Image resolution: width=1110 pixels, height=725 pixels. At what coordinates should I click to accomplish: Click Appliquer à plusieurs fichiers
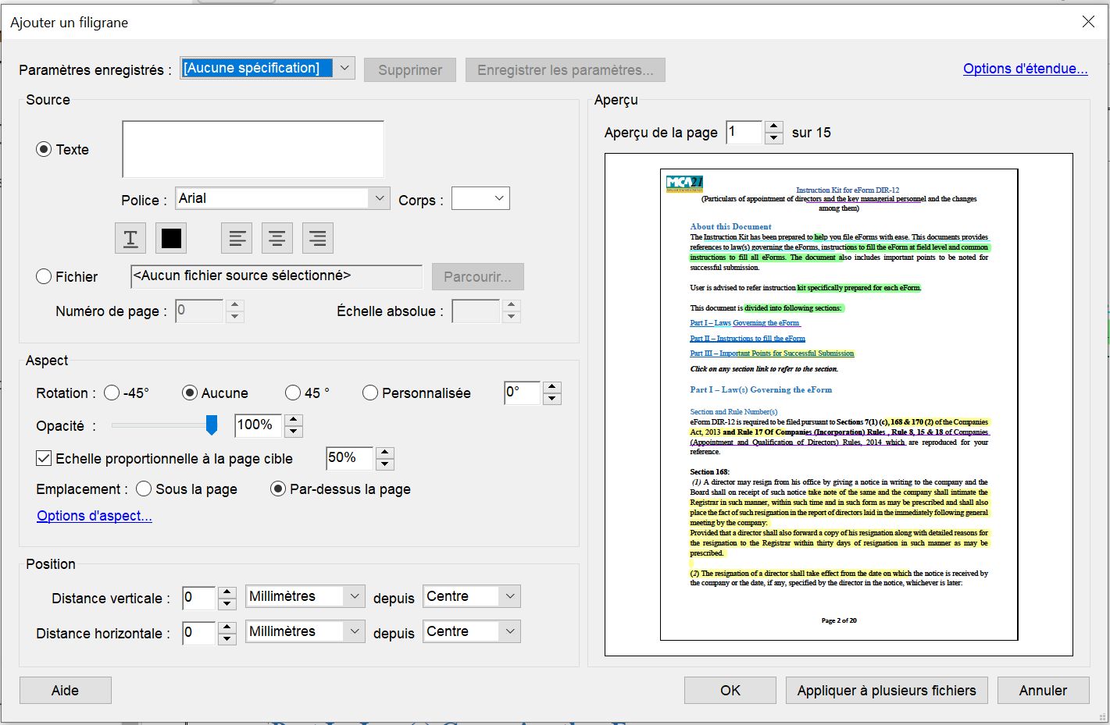coord(887,690)
